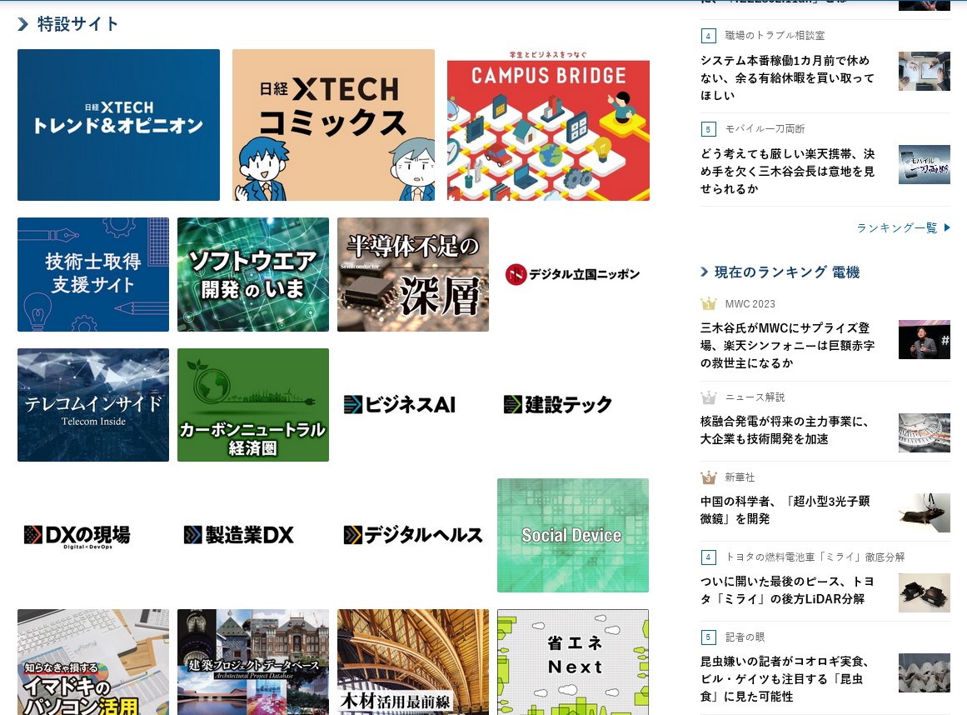Open the 省エネNext tile
This screenshot has width=967, height=715.
click(573, 662)
